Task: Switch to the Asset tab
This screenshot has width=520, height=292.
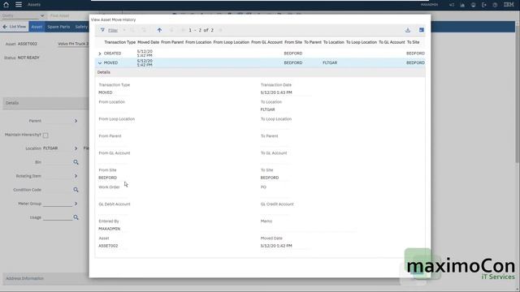Action: 37,27
